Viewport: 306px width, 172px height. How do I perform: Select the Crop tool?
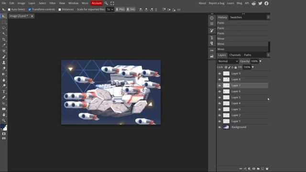pos(4,39)
